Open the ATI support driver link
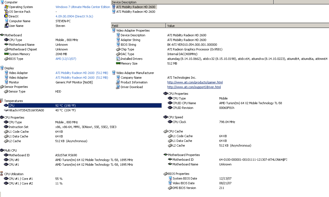This screenshot has height=197, width=329. click(x=194, y=87)
